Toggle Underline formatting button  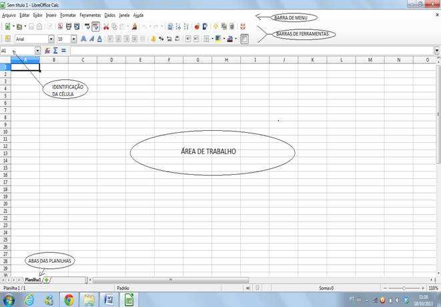click(x=99, y=39)
